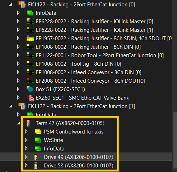Click the purple-yellow EP1957-0022 safety module icon
Viewport: 177px width, 172px height.
pyautogui.click(x=30, y=38)
